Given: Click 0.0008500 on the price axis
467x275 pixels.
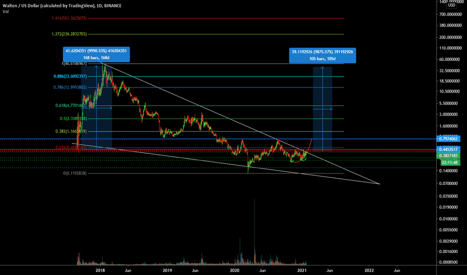Looking at the screenshot, I should [448, 262].
